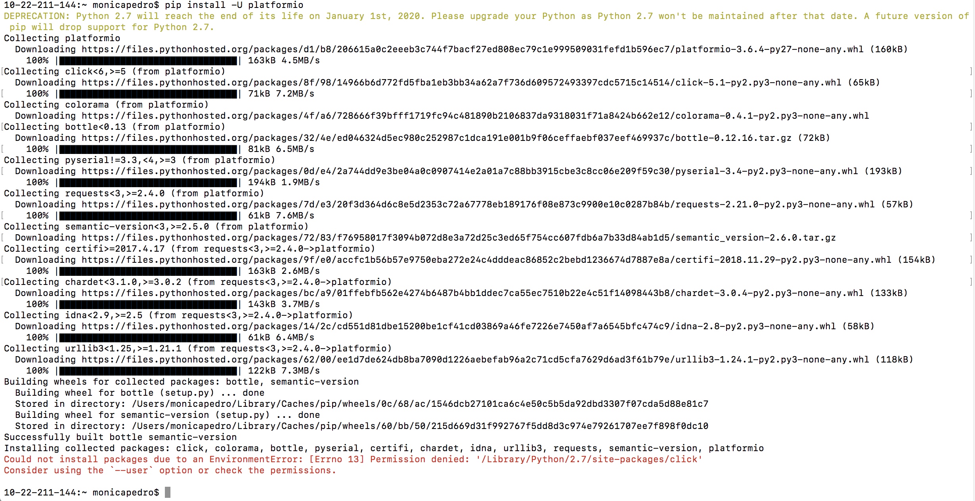Click the pip install -U platformio command
This screenshot has height=501, width=975.
[234, 5]
